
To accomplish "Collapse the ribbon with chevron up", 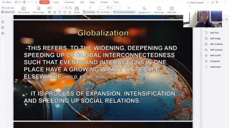I will 225,2.
